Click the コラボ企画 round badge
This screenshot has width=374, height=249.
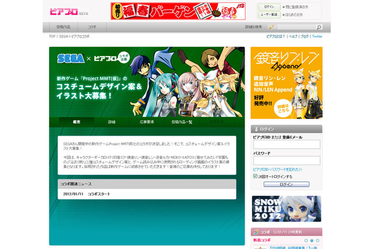click(x=123, y=57)
